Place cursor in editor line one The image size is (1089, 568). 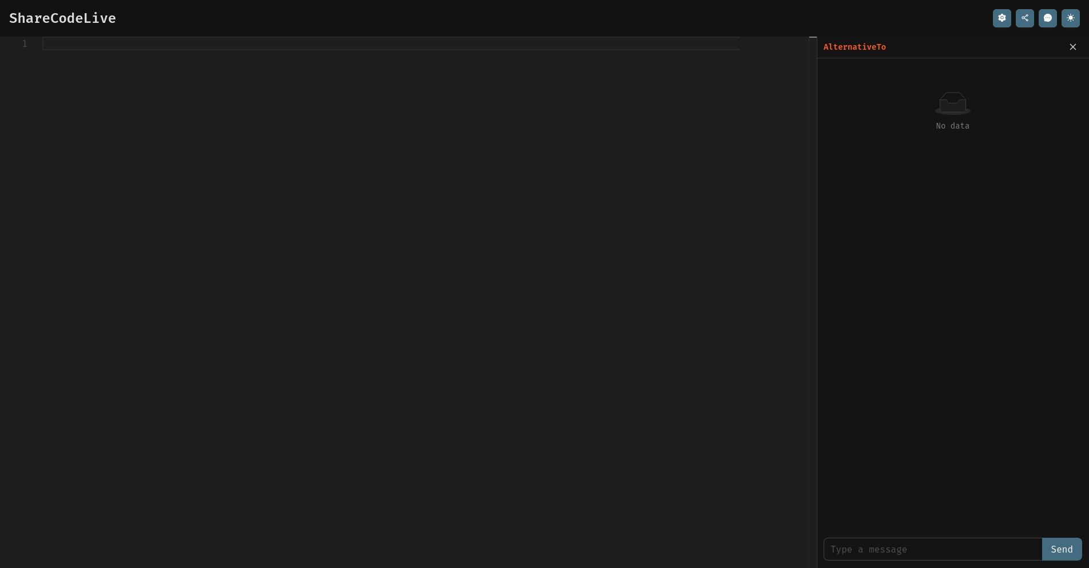pyautogui.click(x=391, y=43)
